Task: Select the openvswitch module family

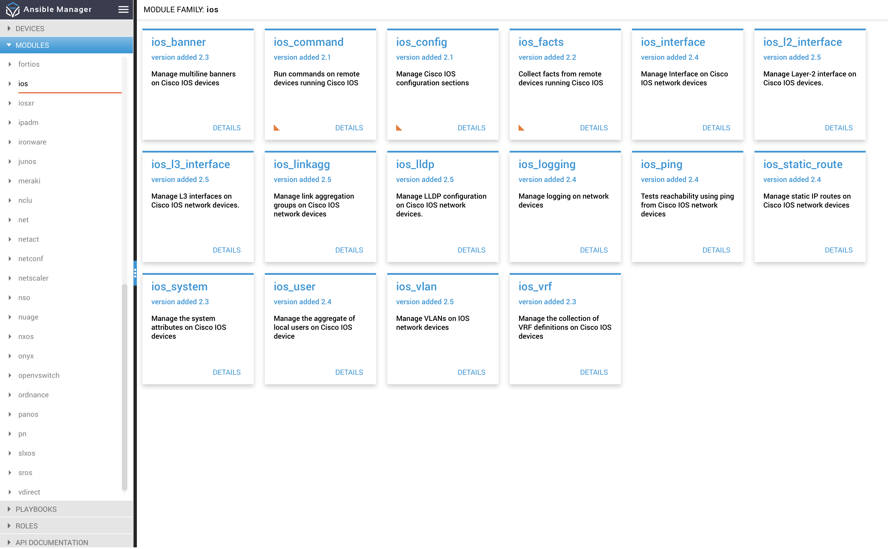Action: (x=39, y=375)
